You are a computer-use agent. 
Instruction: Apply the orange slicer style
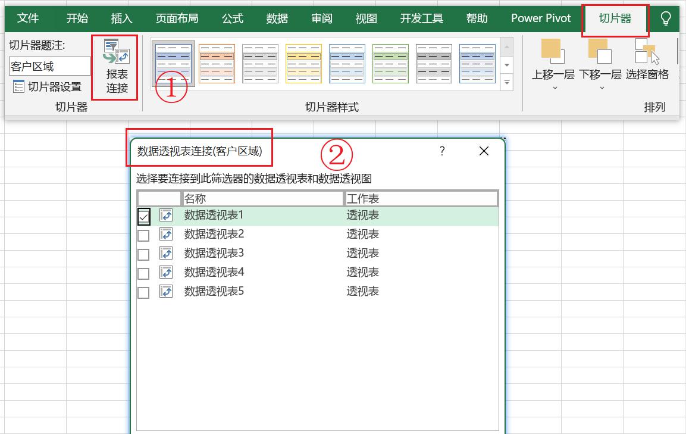217,64
